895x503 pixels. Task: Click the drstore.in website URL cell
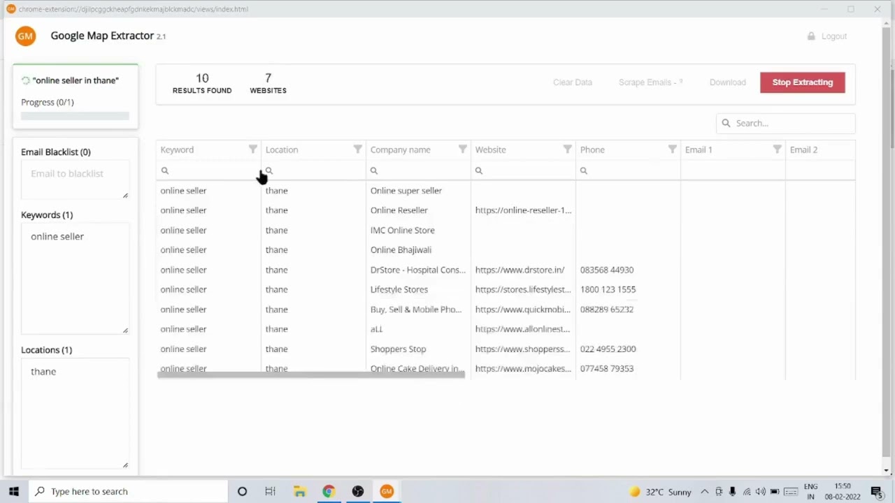point(523,270)
